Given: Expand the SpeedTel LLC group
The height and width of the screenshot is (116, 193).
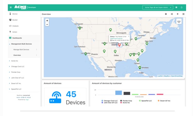Looking at the screenshot, I should click(9, 89).
